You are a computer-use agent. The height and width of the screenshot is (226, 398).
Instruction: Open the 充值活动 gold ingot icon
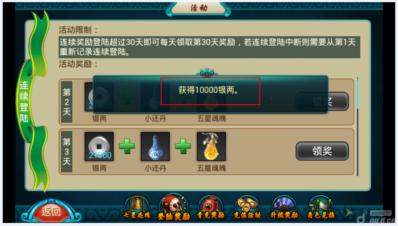tap(247, 208)
